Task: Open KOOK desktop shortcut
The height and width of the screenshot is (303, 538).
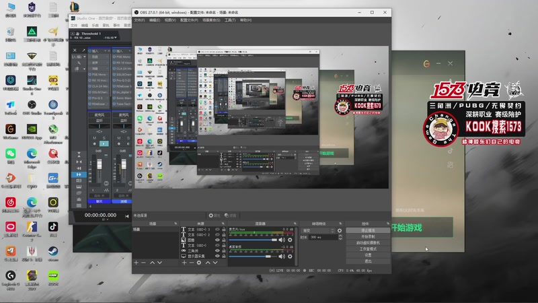Action: point(53,277)
